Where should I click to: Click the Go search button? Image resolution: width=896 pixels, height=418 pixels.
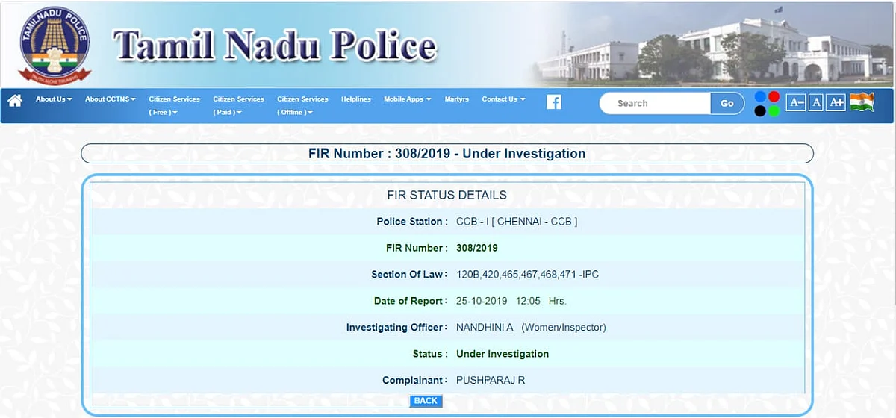point(727,104)
